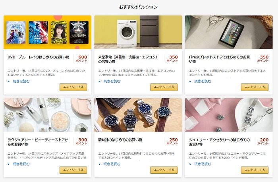The width and height of the screenshot is (278, 182).
Task: Click the Frozen 2 DVD cover thumbnail
Action: (x=16, y=33)
